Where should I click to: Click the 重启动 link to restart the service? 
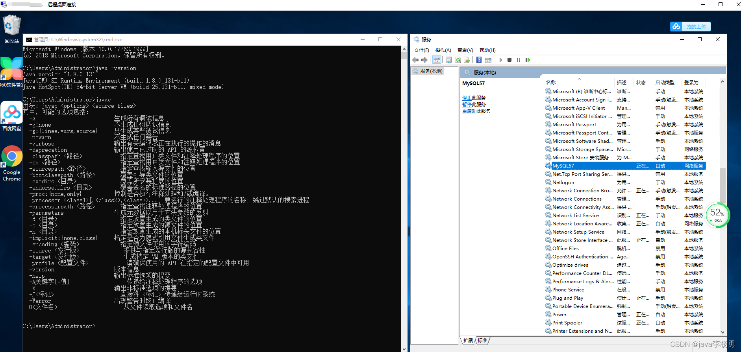click(469, 111)
